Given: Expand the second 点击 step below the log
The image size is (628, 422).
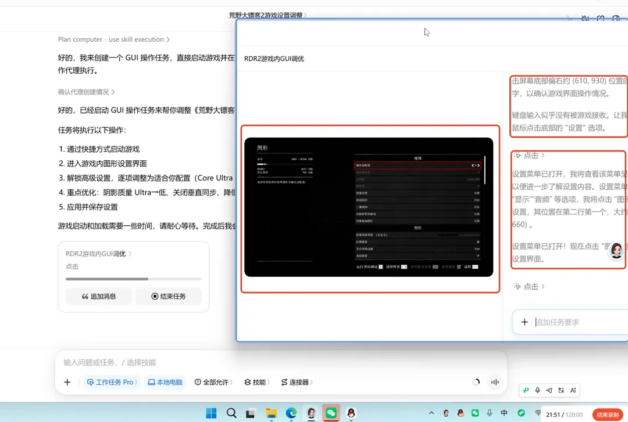Looking at the screenshot, I should click(x=530, y=286).
